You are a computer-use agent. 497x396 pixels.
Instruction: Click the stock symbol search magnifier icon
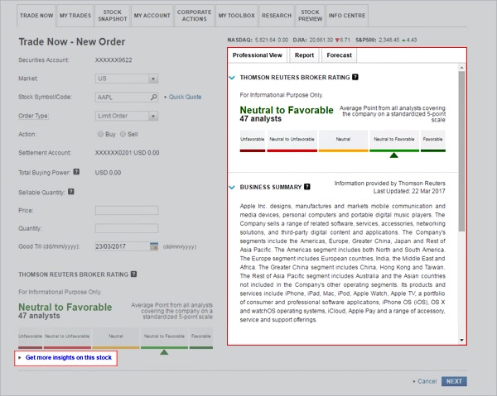point(154,97)
